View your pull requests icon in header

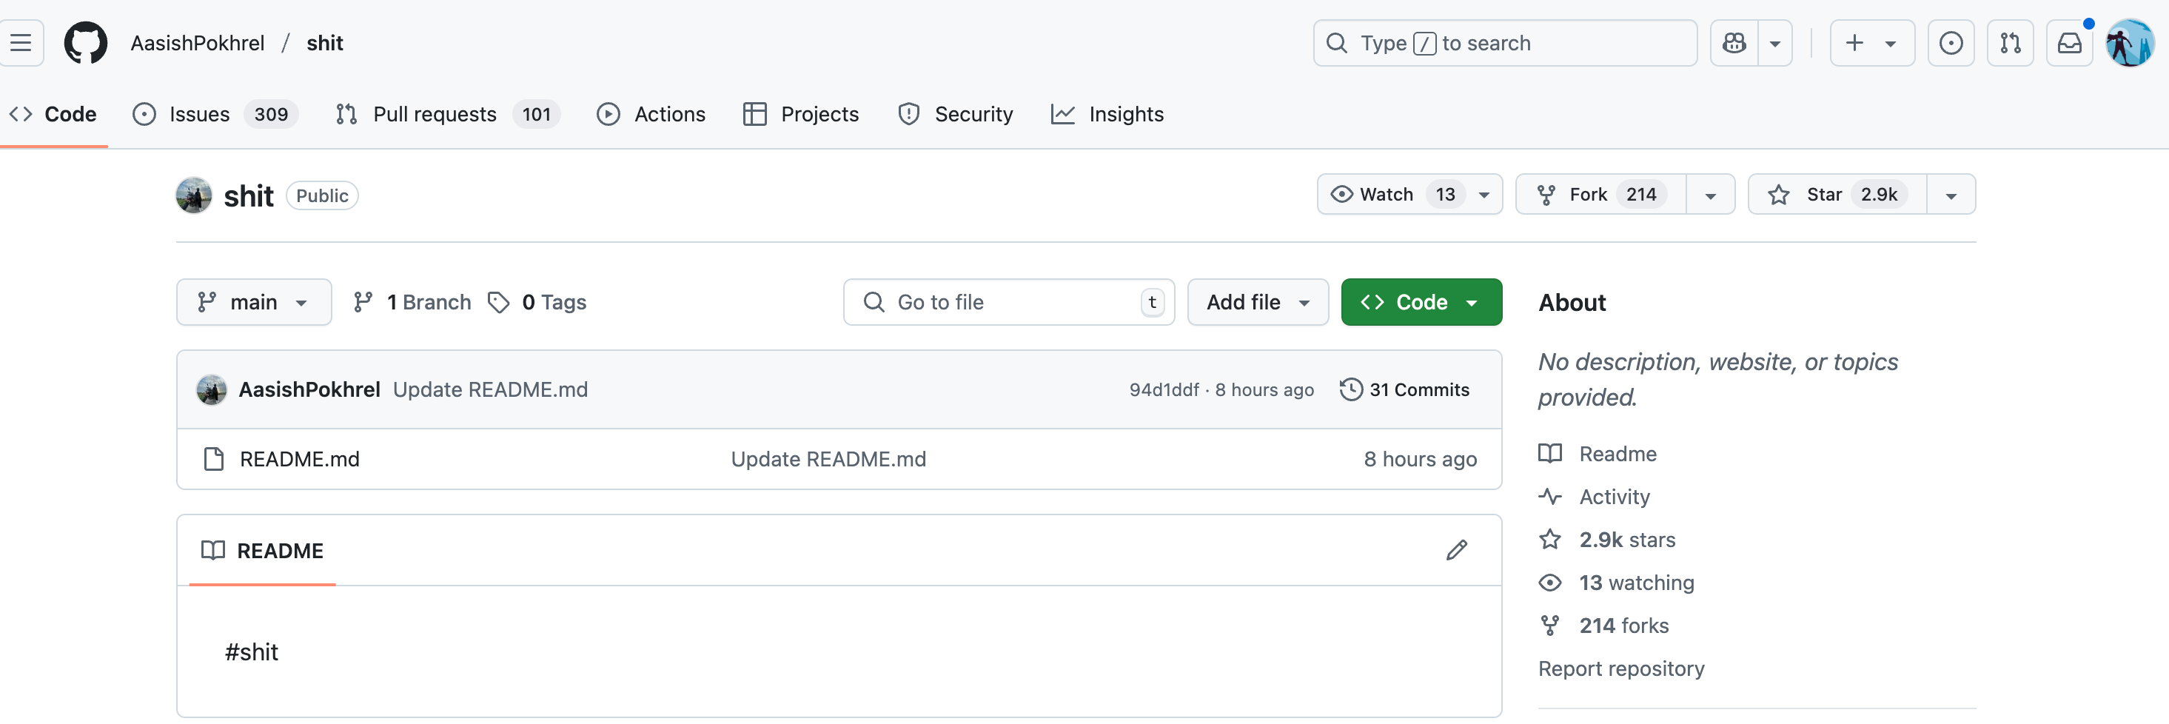(x=2010, y=43)
